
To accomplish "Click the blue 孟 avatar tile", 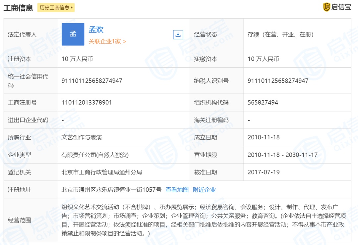I will (x=73, y=34).
